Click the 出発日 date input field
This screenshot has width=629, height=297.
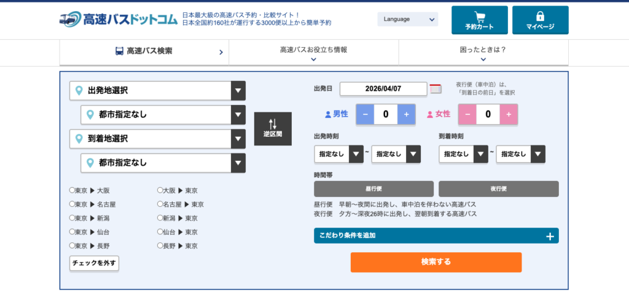point(383,88)
